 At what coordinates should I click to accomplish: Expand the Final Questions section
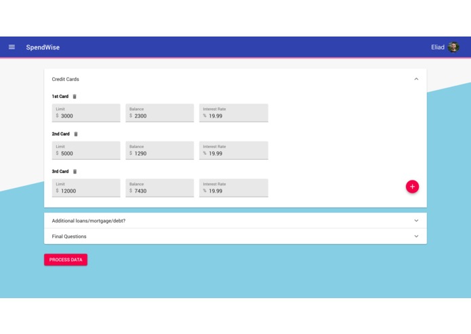tap(235, 237)
